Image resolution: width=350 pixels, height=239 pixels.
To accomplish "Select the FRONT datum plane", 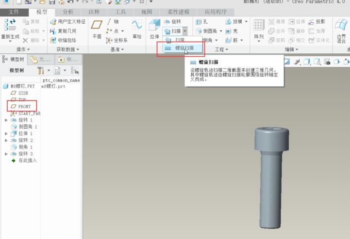I will 21,106.
